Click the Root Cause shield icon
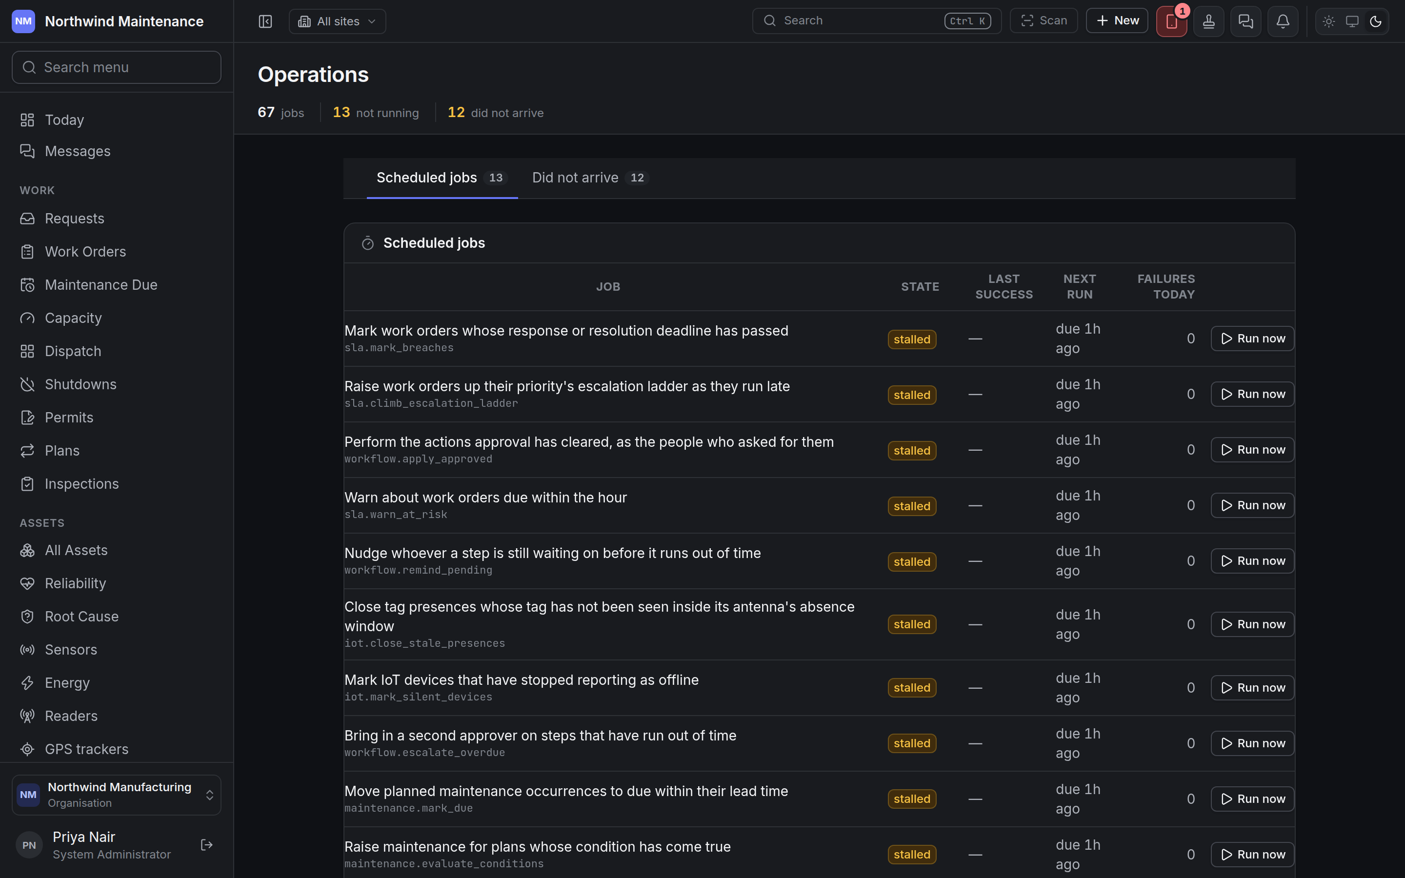 (x=27, y=616)
